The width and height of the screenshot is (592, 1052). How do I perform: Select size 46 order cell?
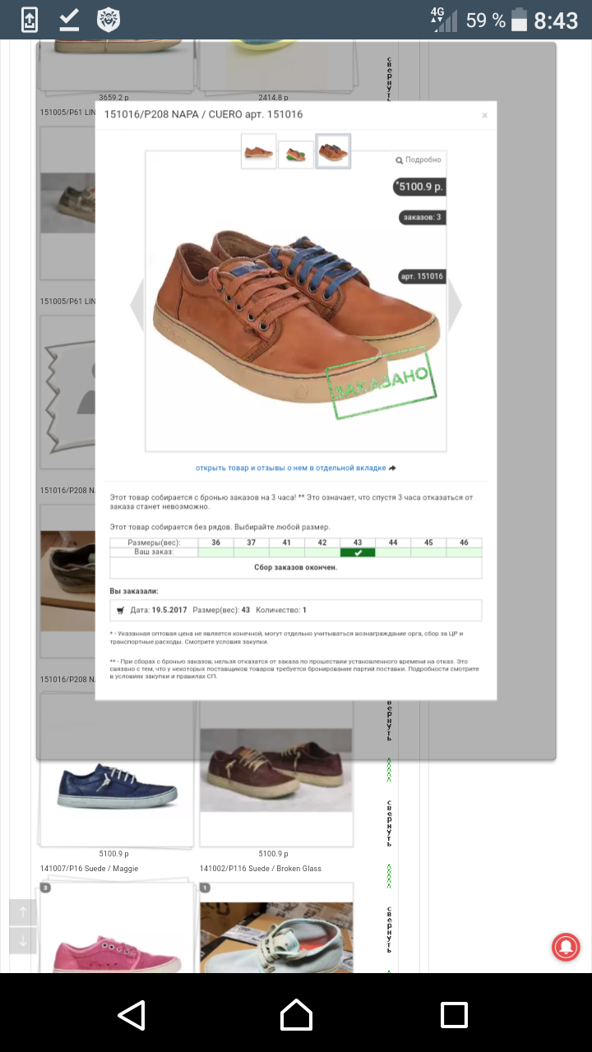pos(464,552)
